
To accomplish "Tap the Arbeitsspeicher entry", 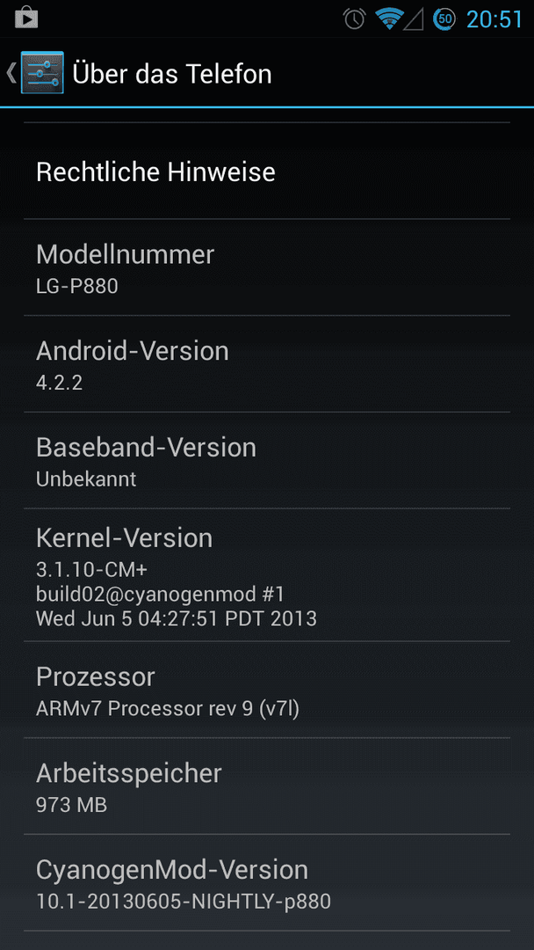I will click(x=267, y=786).
